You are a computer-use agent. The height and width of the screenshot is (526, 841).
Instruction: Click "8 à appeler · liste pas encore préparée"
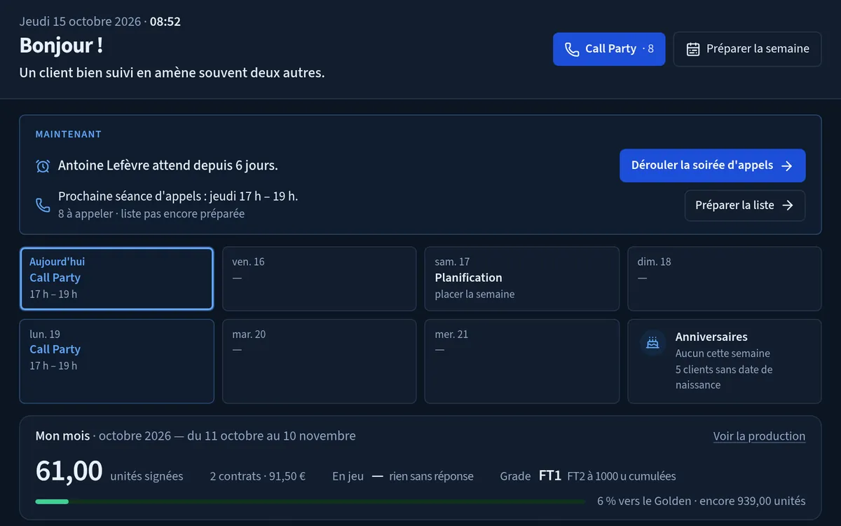click(151, 214)
